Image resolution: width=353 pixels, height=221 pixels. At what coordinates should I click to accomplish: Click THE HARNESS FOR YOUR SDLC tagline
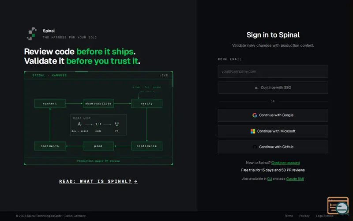coord(70,38)
